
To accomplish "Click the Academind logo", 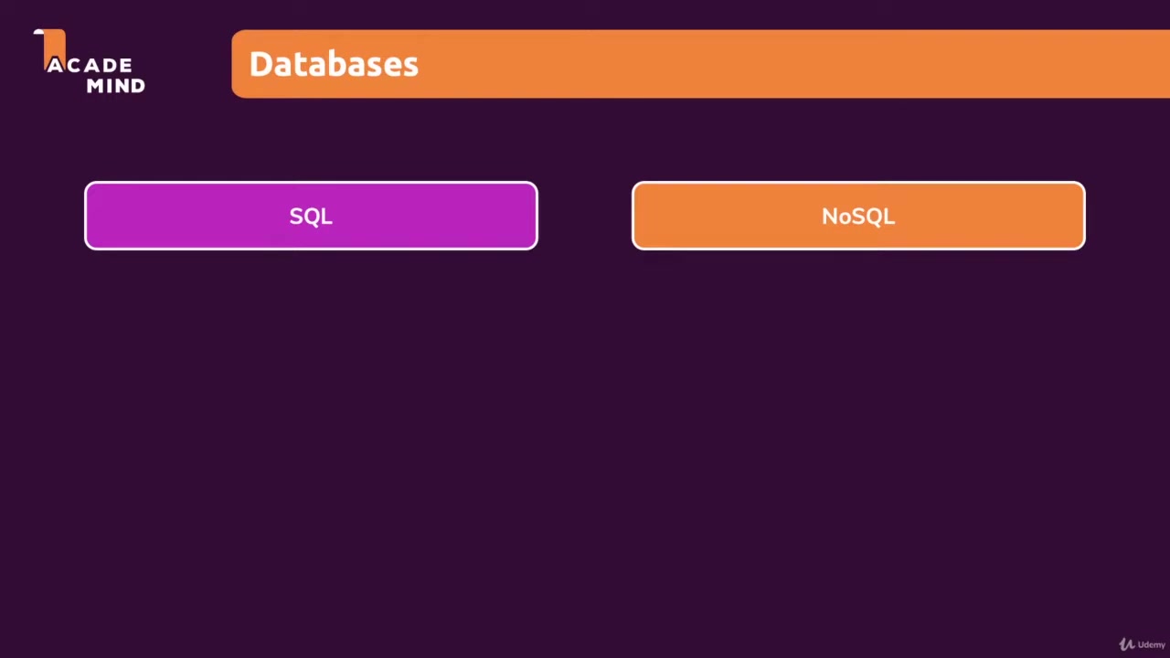I will click(x=91, y=64).
